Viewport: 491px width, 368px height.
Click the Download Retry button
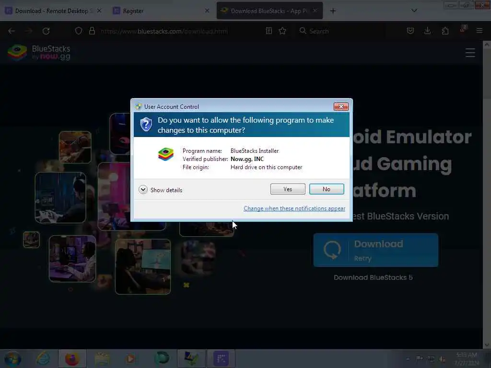pyautogui.click(x=376, y=250)
